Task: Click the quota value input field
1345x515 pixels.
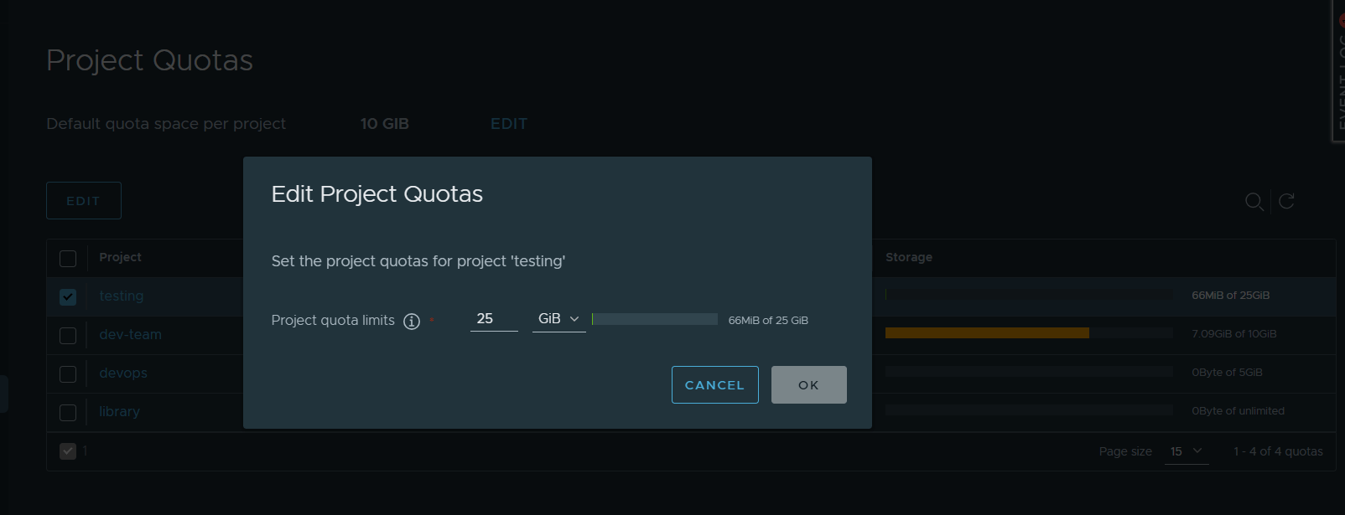Action: click(493, 319)
